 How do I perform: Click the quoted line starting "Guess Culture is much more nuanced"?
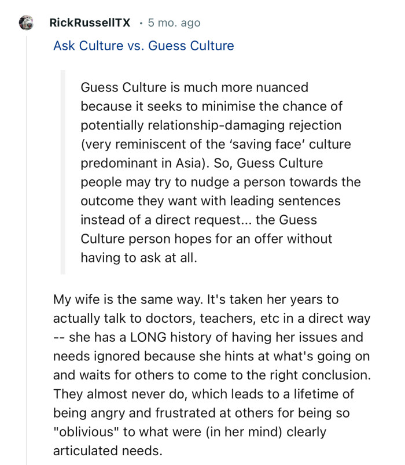[194, 88]
